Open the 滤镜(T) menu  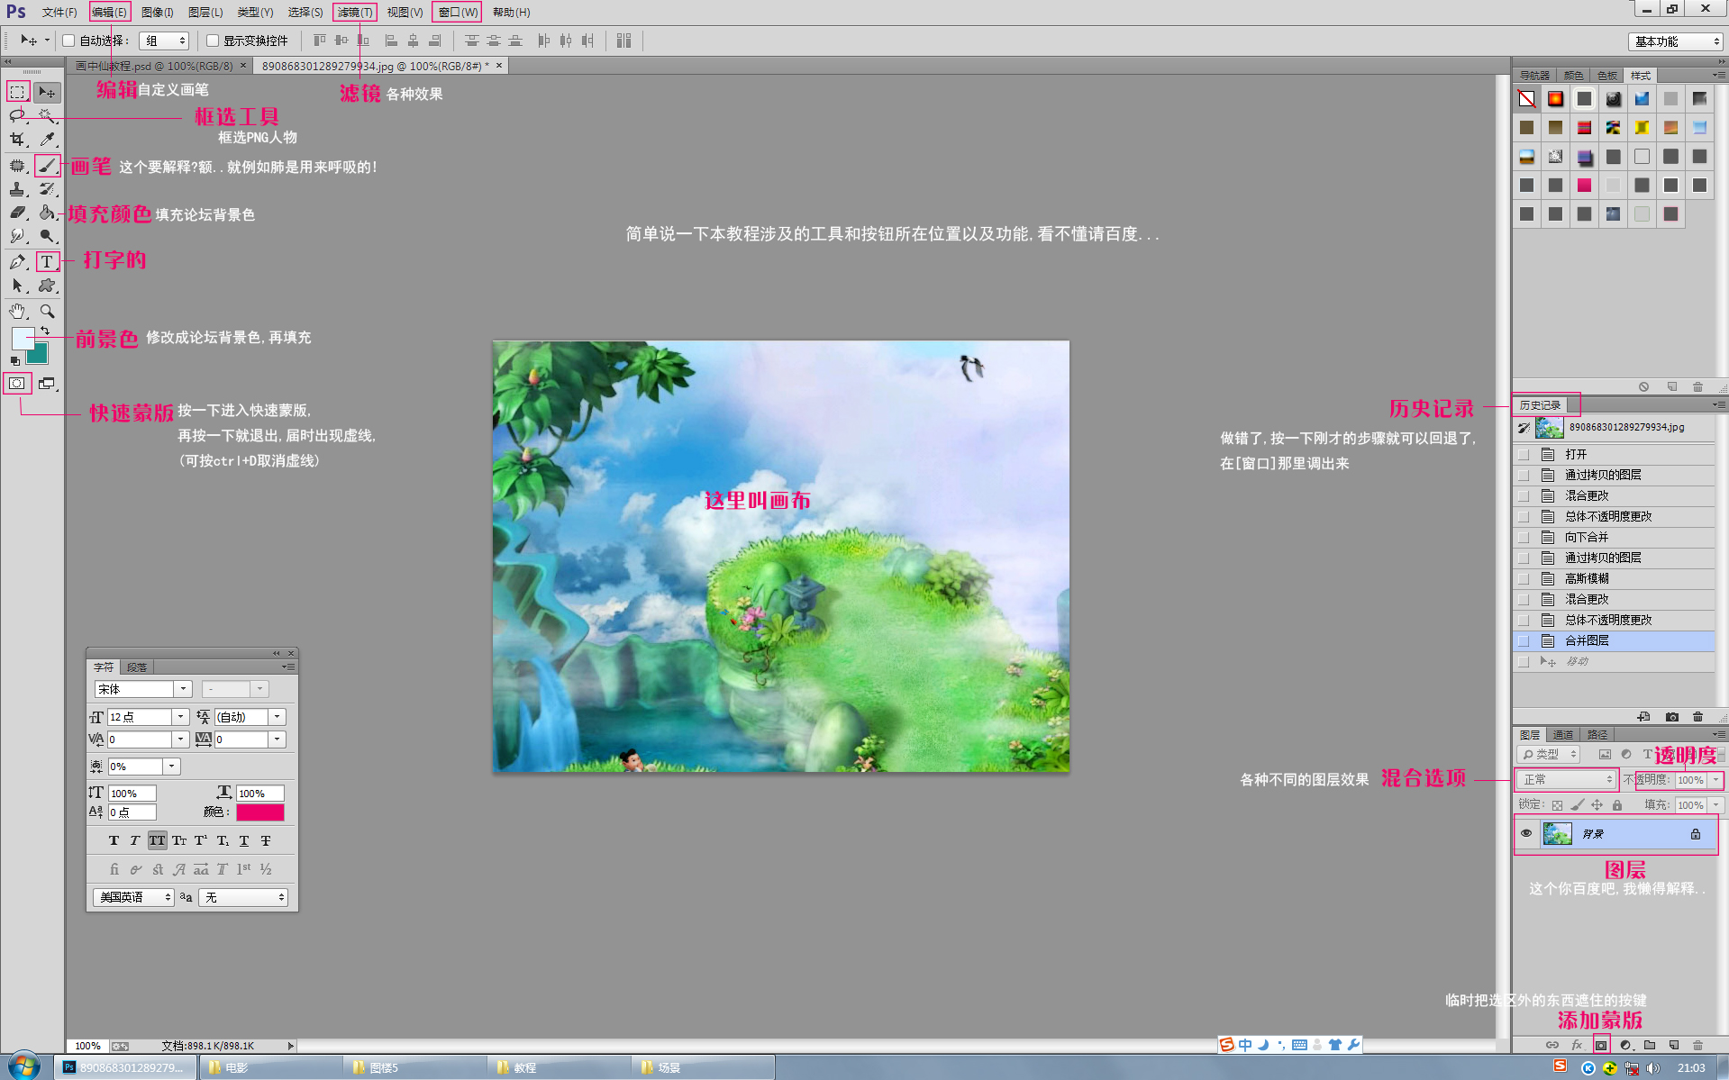point(355,12)
